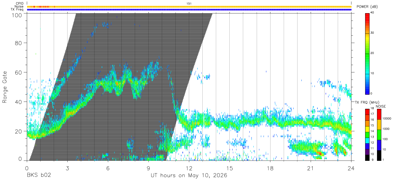This screenshot has width=395, height=182.
Task: Click the 1000 label on noise scale
Action: point(386,129)
